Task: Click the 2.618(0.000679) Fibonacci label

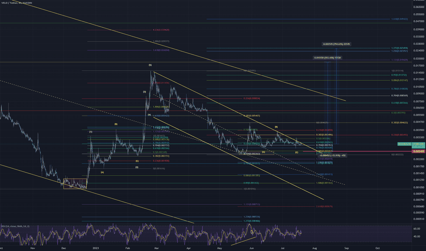Action: pos(324,206)
